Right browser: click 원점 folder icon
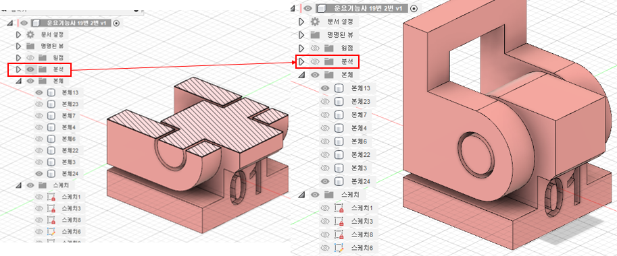This screenshot has width=617, height=256. tap(328, 49)
